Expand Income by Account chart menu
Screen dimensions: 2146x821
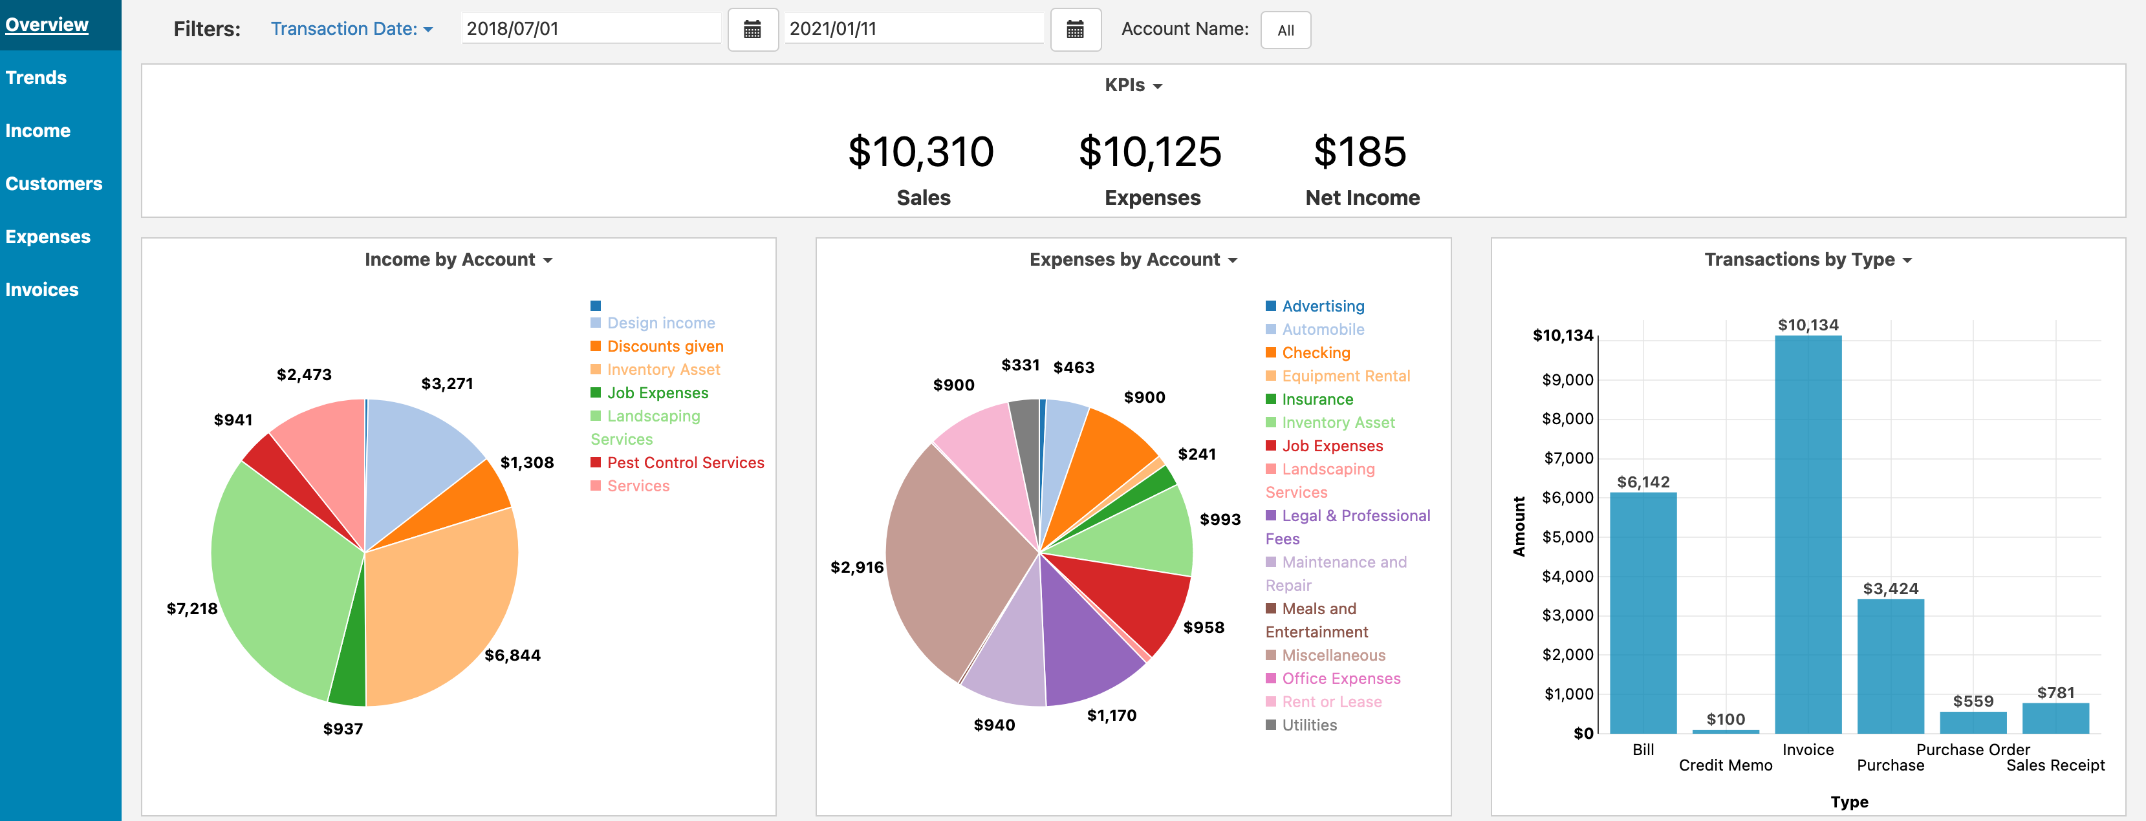point(458,260)
